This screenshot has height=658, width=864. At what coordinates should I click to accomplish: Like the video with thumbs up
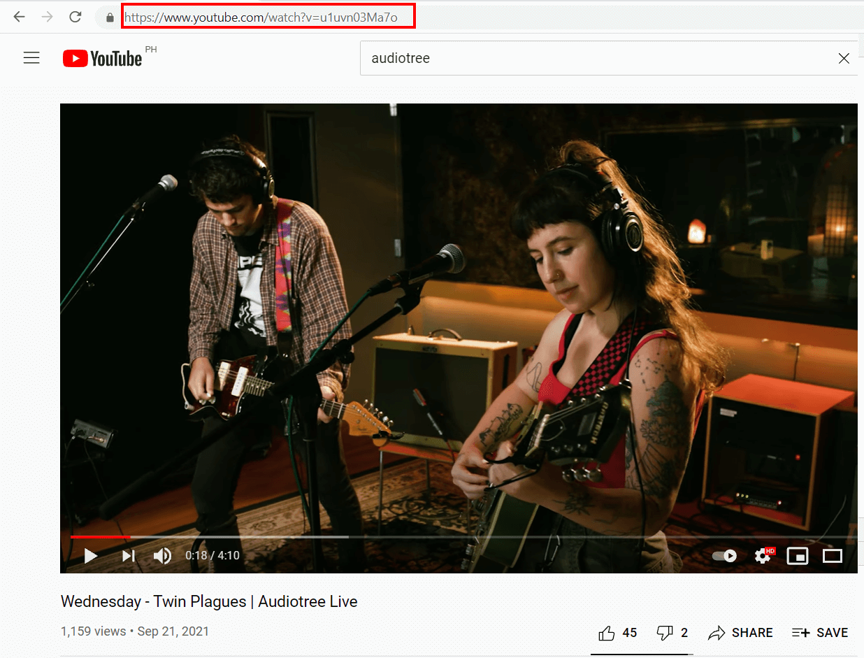click(617, 633)
